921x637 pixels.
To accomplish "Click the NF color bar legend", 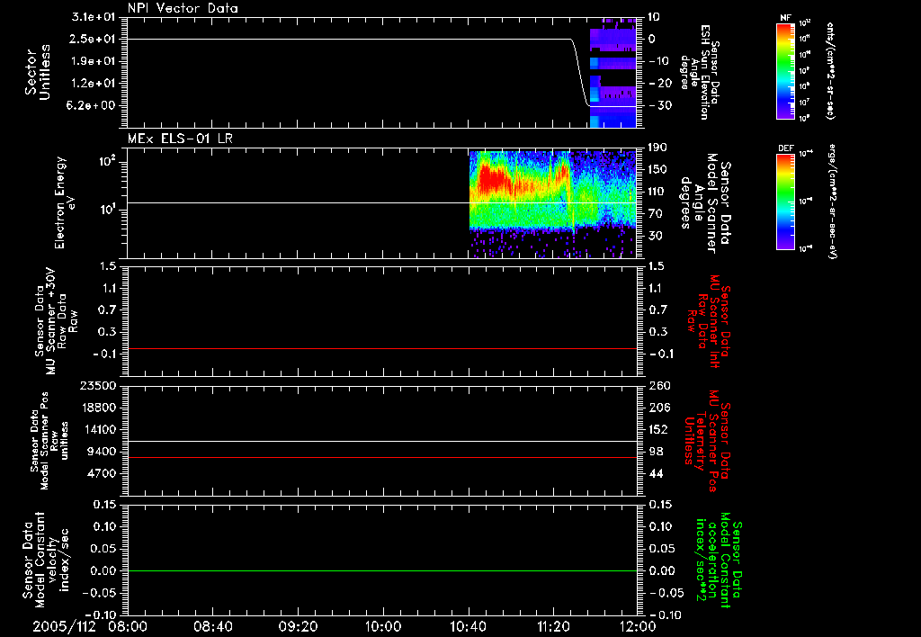I will [x=786, y=70].
